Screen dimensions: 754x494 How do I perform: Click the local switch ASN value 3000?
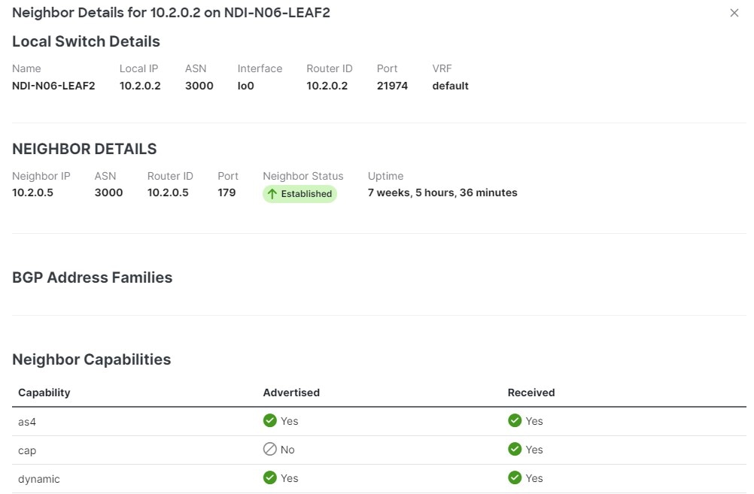click(x=199, y=86)
